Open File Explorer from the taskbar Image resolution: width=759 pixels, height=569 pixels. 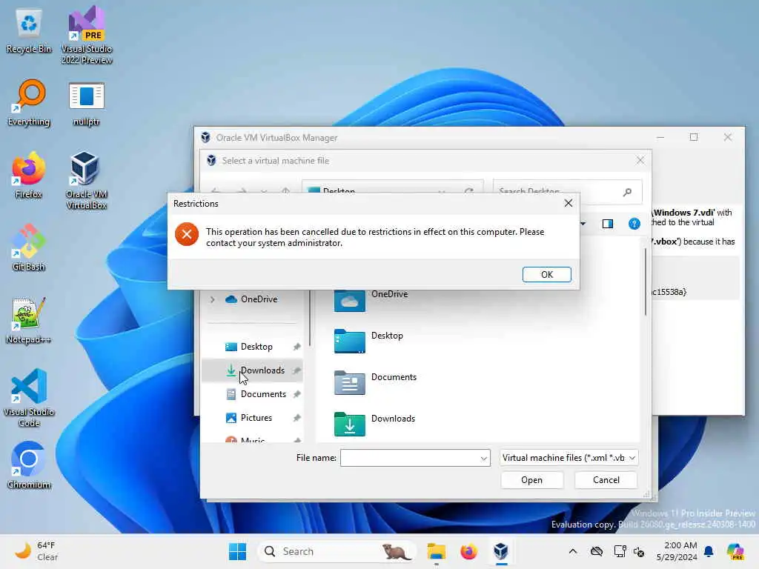click(436, 551)
